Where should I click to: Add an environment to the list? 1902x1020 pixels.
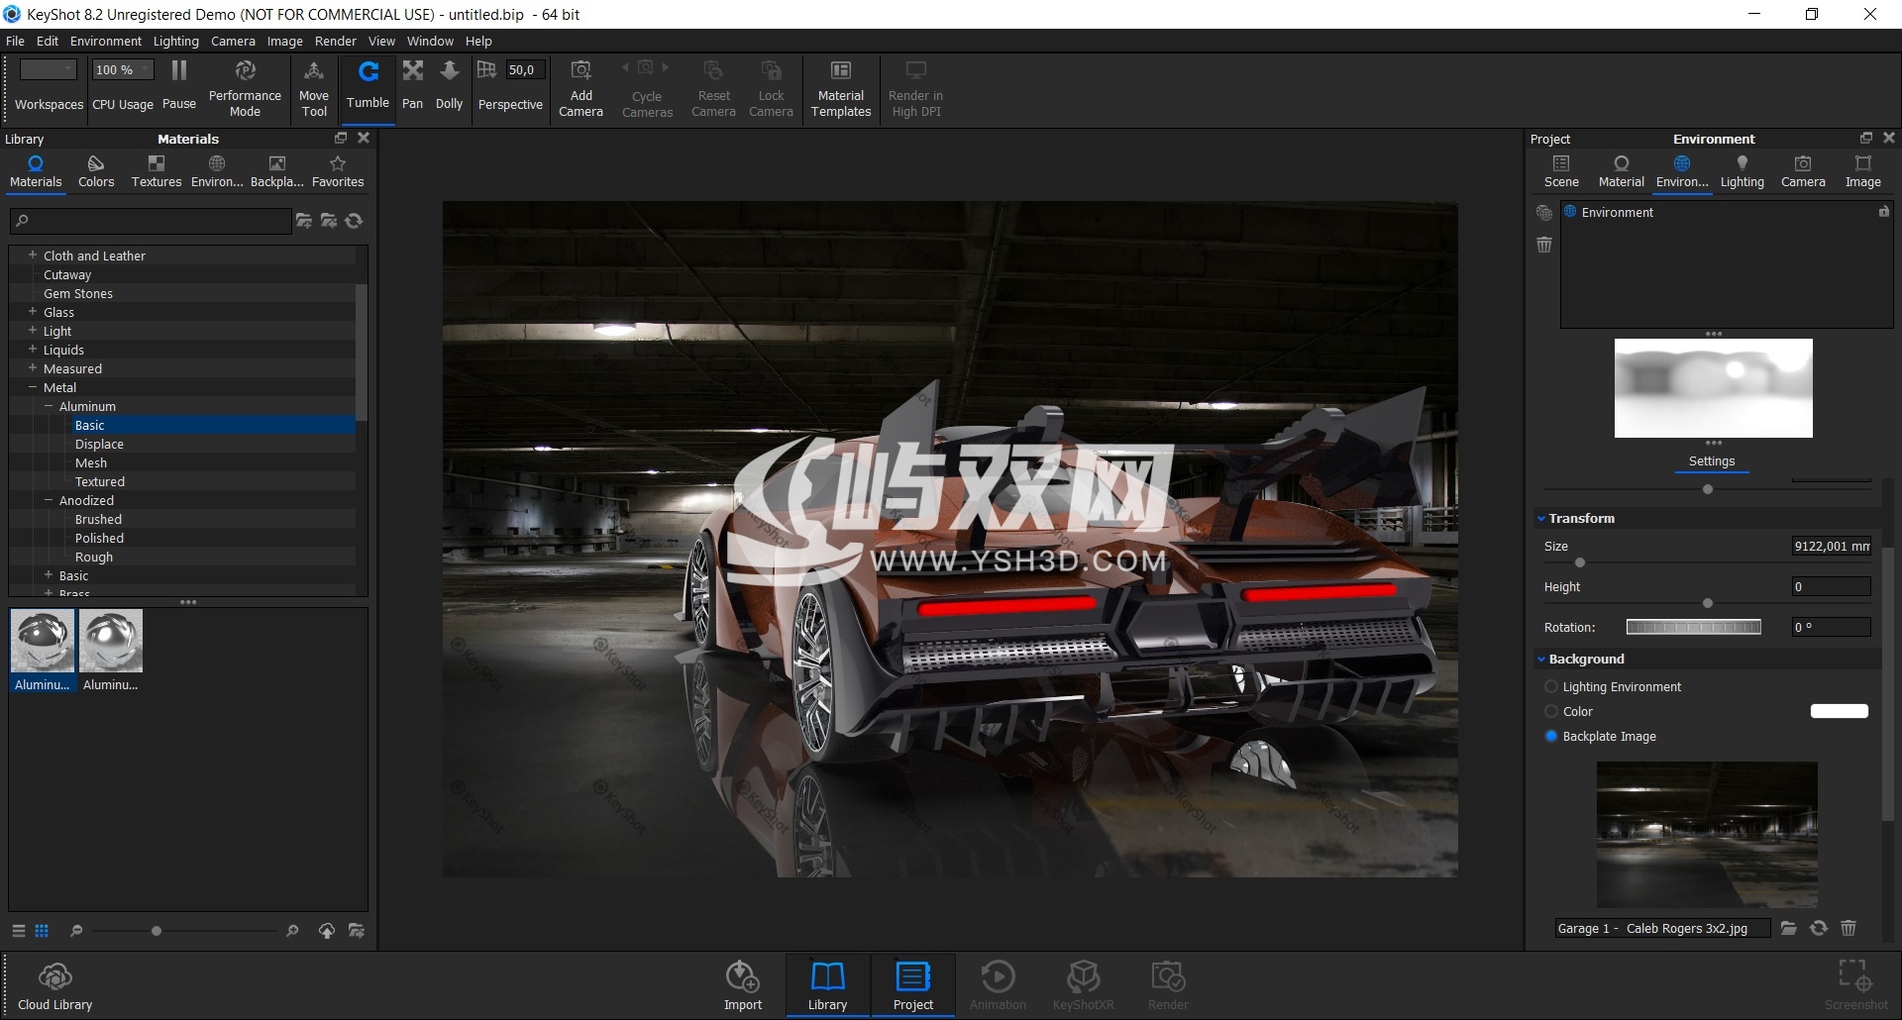click(1544, 213)
